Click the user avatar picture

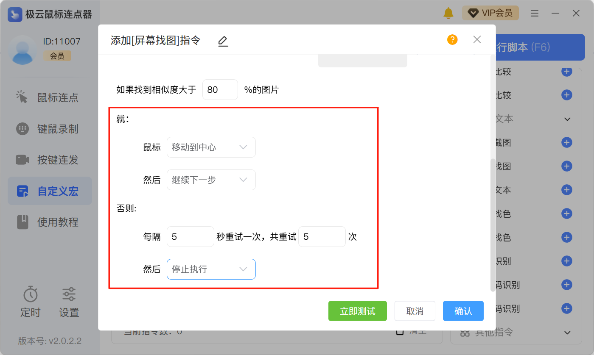[x=23, y=50]
